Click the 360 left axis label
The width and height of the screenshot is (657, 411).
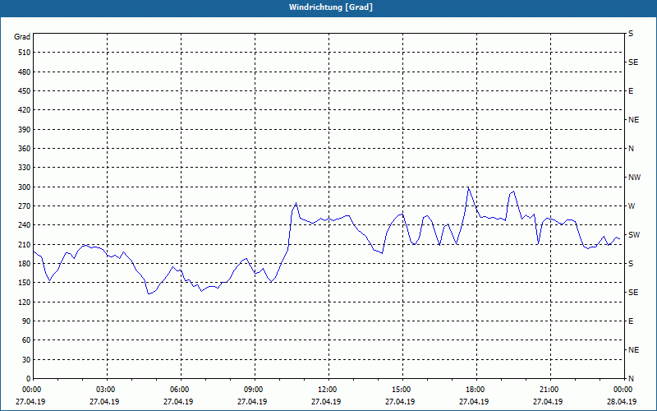coord(25,149)
